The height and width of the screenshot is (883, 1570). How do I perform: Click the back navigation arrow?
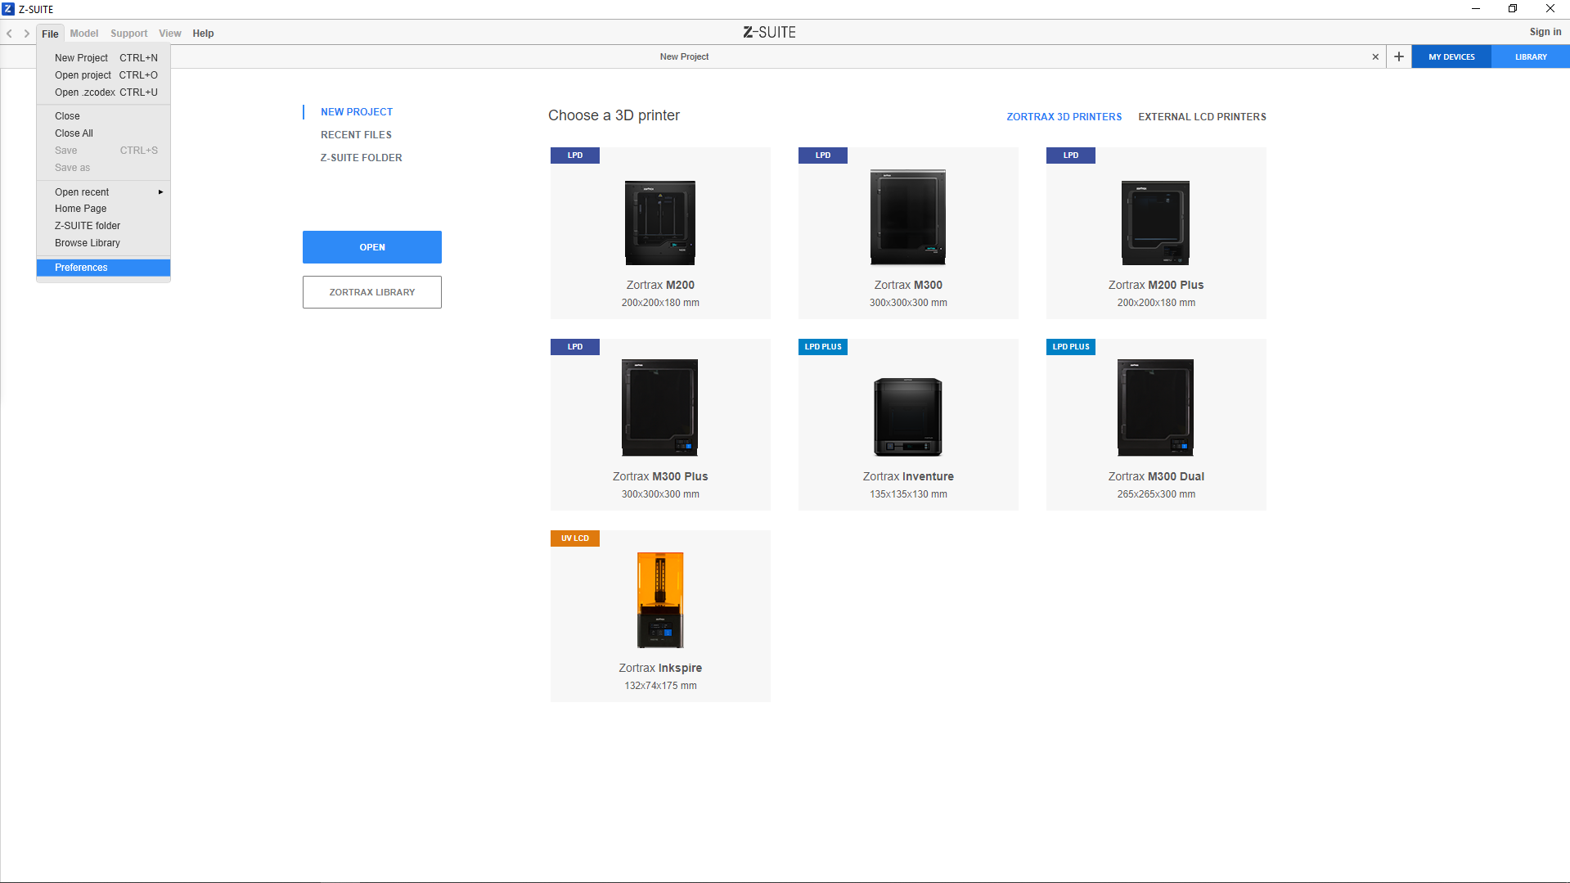[10, 34]
